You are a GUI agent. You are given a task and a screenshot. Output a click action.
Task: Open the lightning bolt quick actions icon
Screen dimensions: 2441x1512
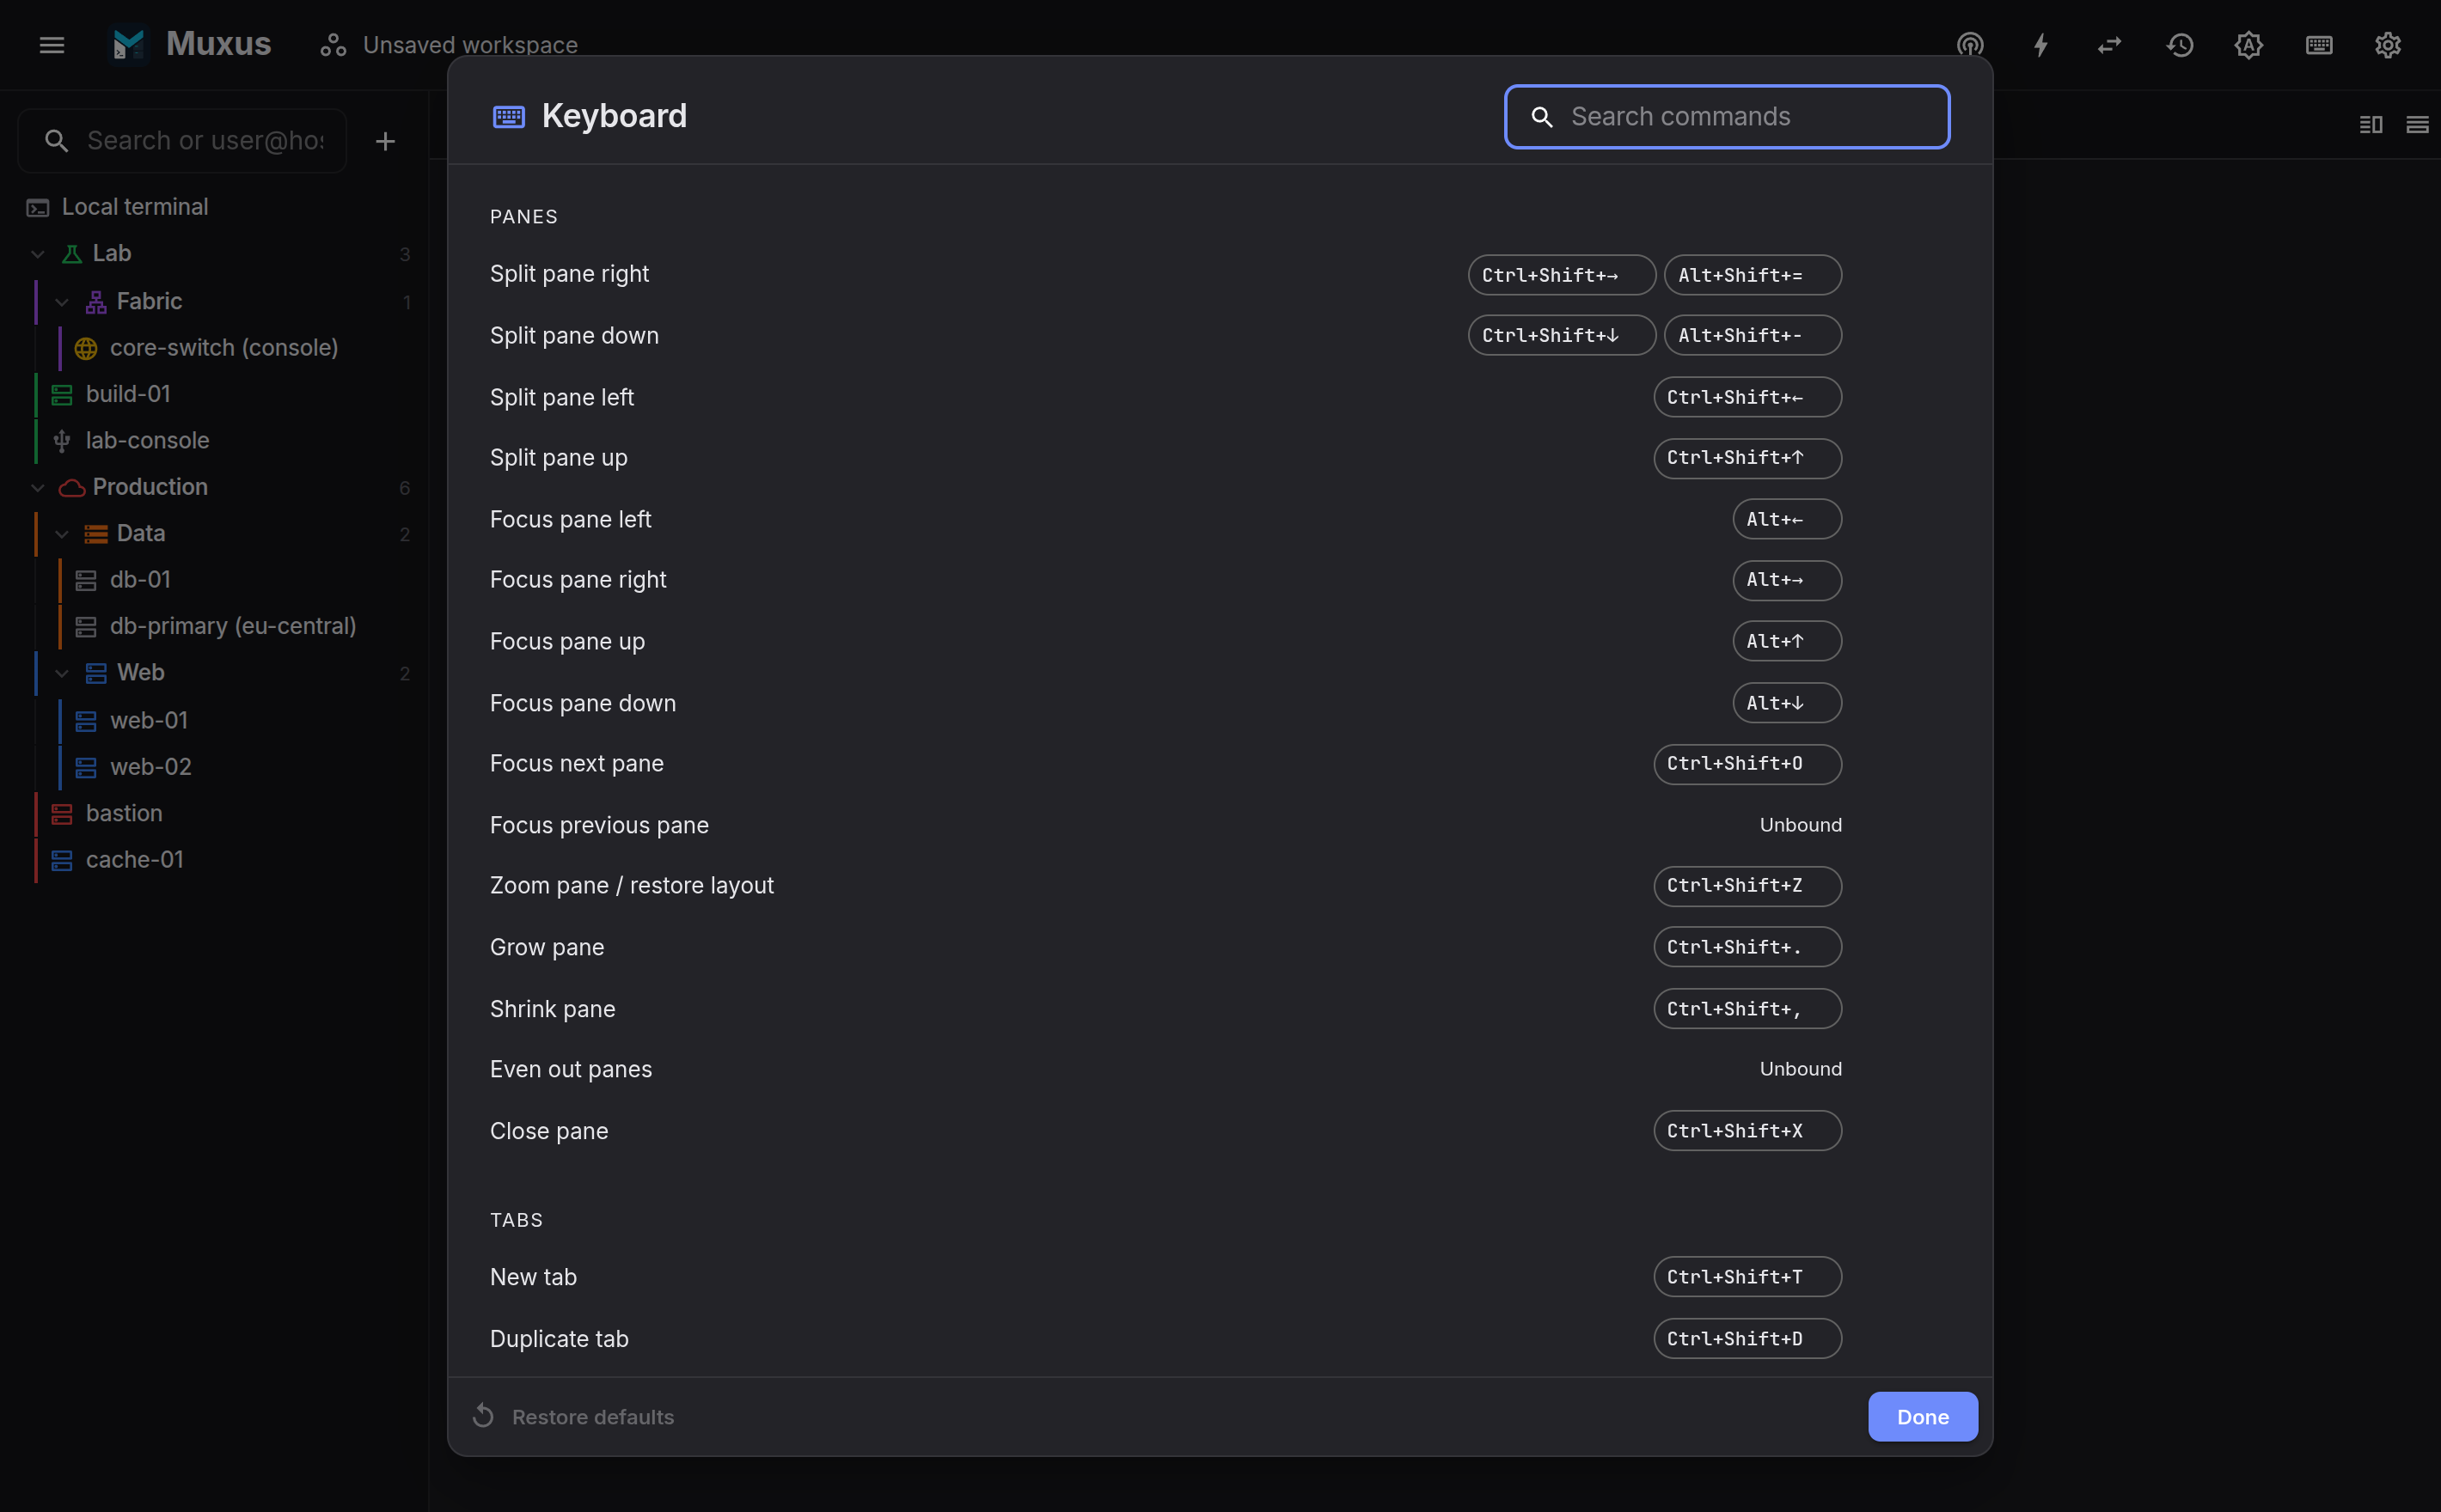pyautogui.click(x=2040, y=45)
